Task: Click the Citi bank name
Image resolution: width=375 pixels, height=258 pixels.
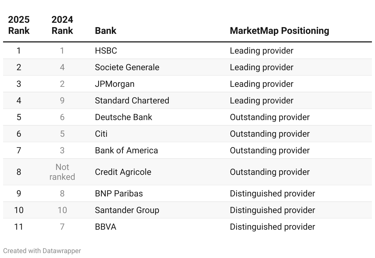Action: (x=101, y=134)
